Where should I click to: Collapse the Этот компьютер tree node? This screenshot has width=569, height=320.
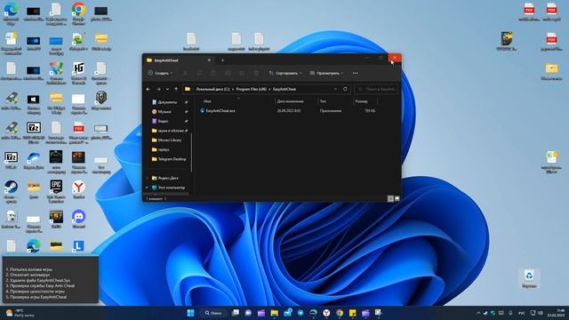click(147, 188)
